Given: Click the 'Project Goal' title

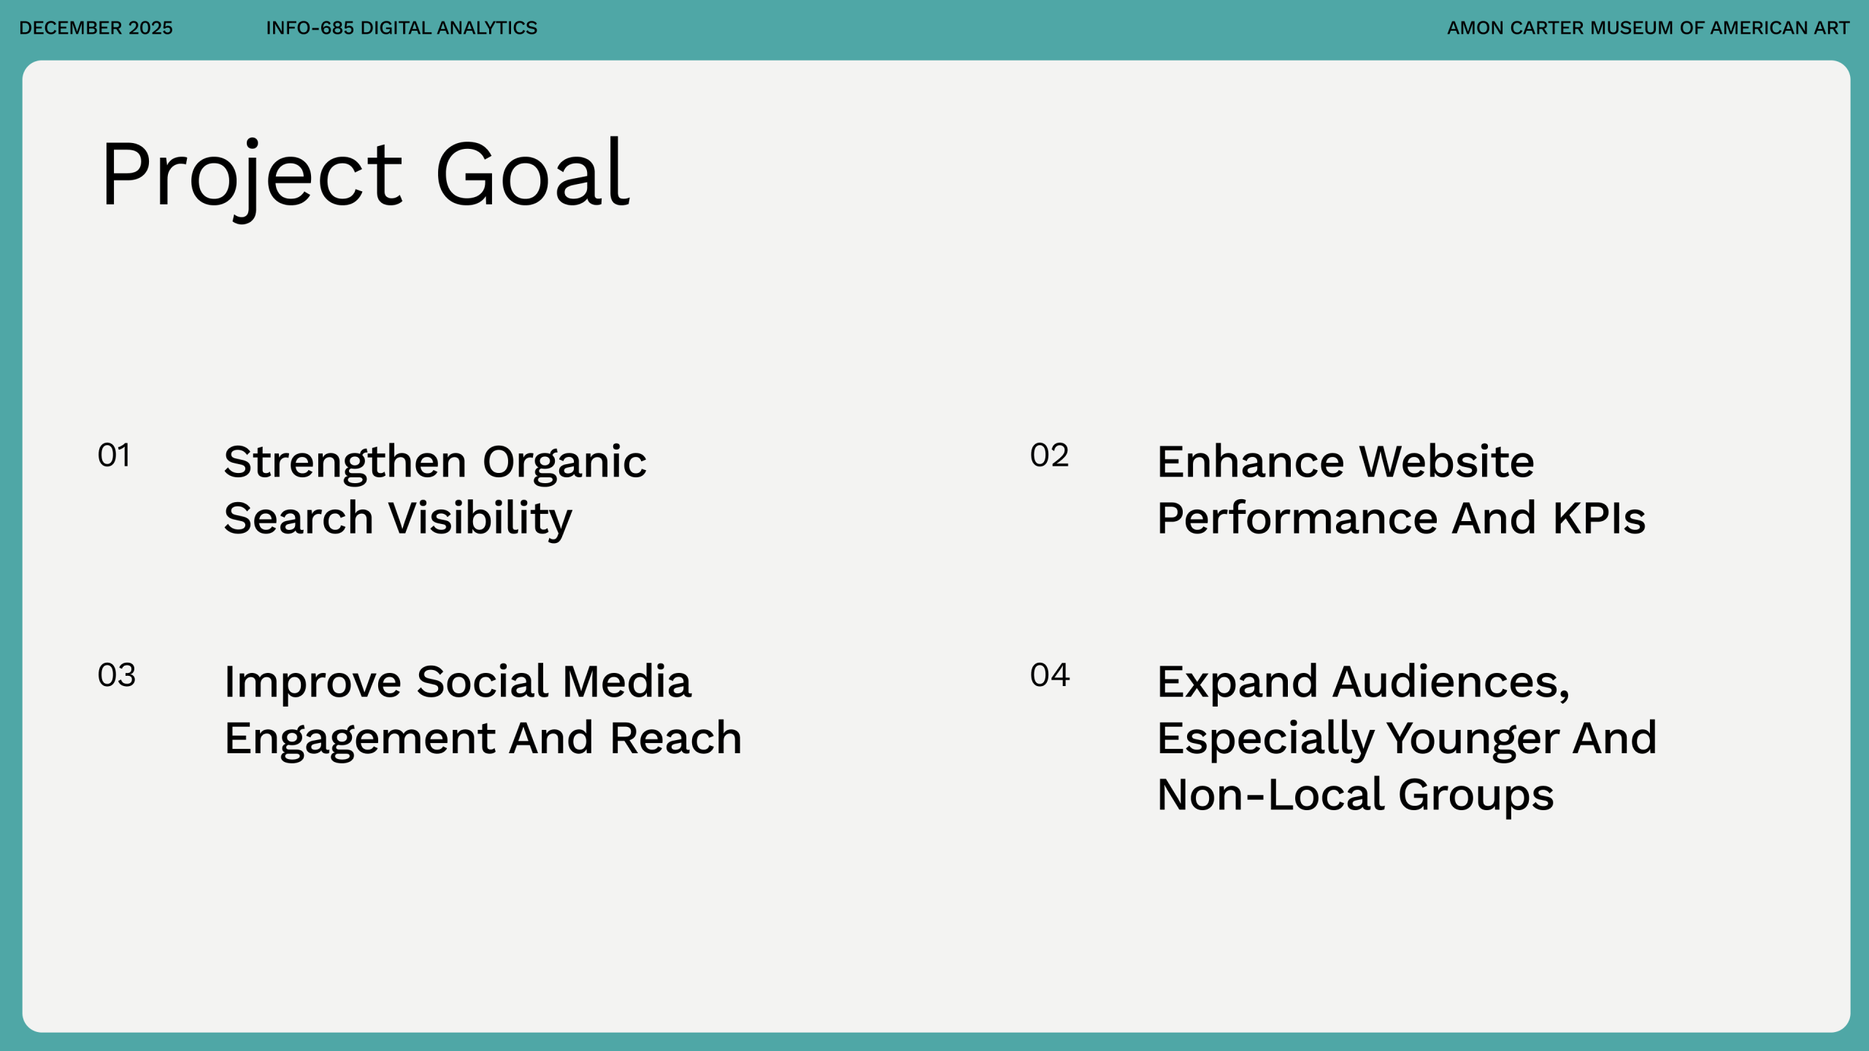Looking at the screenshot, I should tap(365, 174).
